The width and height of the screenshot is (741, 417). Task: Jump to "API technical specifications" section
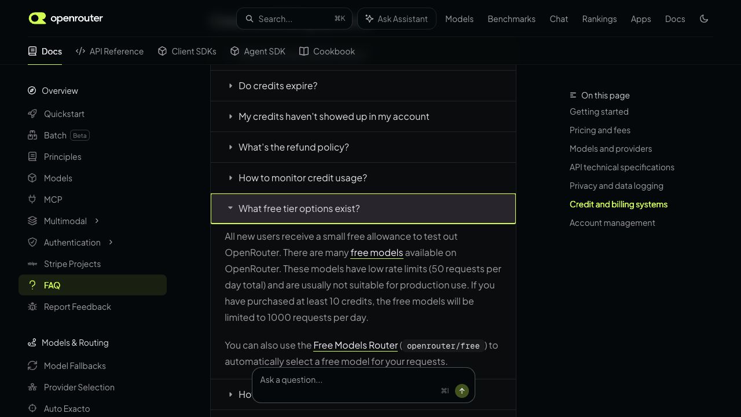click(x=622, y=167)
